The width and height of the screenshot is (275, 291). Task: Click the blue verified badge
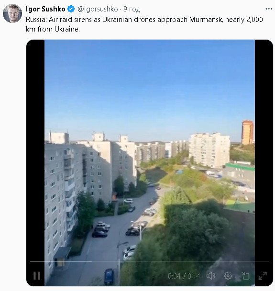click(x=71, y=9)
